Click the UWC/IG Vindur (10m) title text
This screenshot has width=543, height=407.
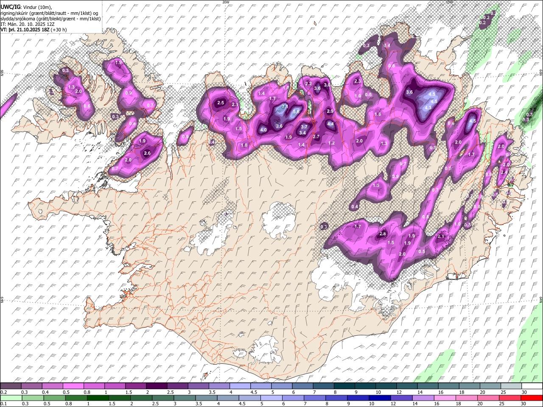click(26, 7)
